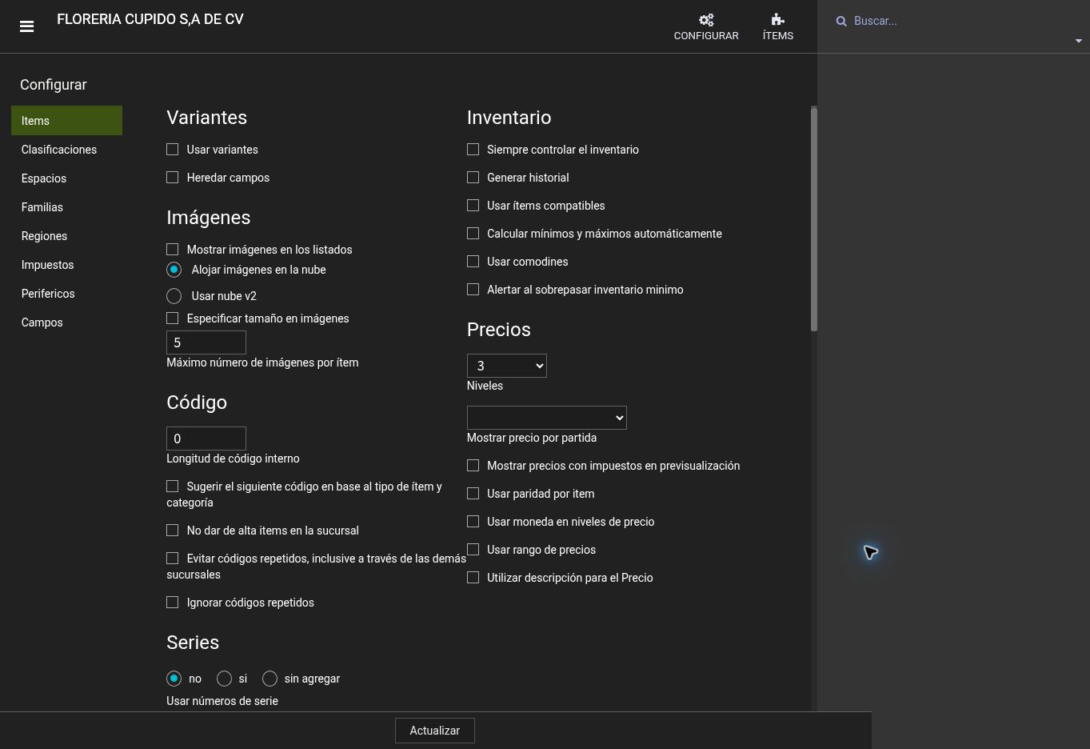Open the Niveles dropdown
1090x749 pixels.
507,366
